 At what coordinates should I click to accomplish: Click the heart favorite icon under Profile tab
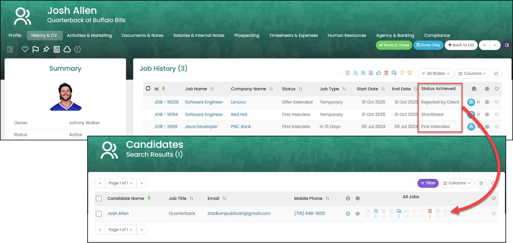click(25, 49)
